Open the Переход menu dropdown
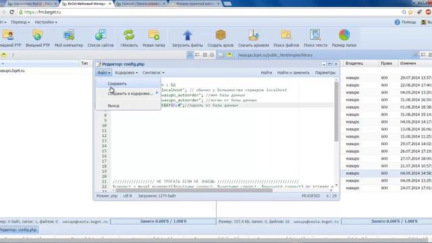This screenshot has height=243, width=432. 20,22
